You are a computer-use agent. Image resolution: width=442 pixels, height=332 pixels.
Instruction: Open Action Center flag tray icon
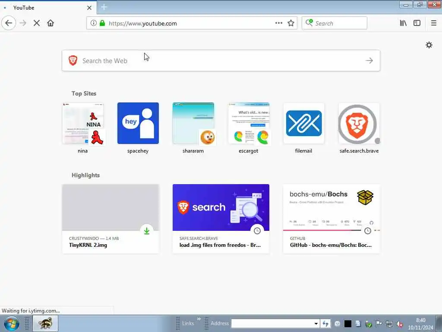(379, 324)
